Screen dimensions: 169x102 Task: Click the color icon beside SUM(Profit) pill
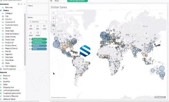(30, 39)
